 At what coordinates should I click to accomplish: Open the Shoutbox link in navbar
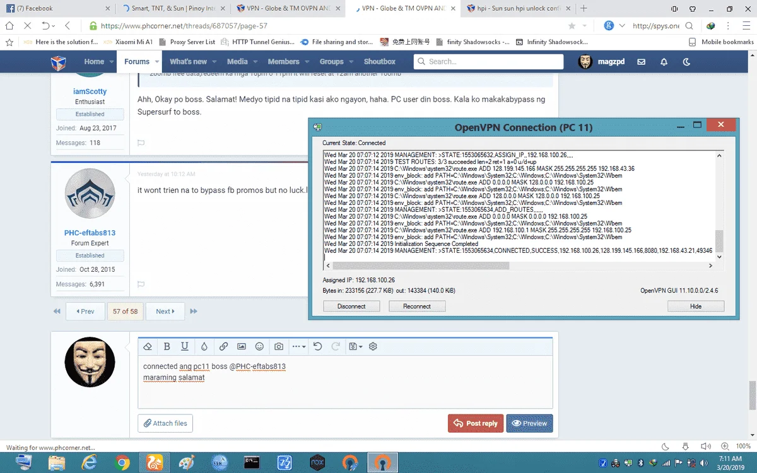380,62
